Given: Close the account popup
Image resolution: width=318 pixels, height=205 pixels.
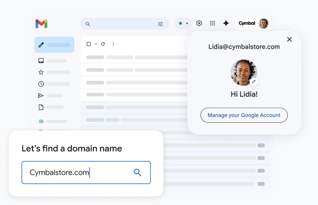Looking at the screenshot, I should click(289, 39).
